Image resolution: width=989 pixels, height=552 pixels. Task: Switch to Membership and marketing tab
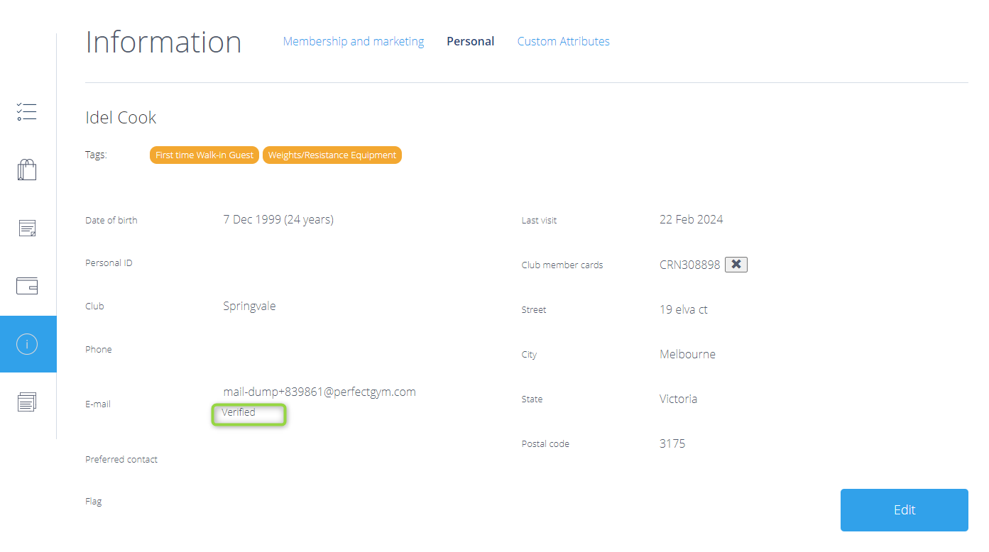coord(353,41)
